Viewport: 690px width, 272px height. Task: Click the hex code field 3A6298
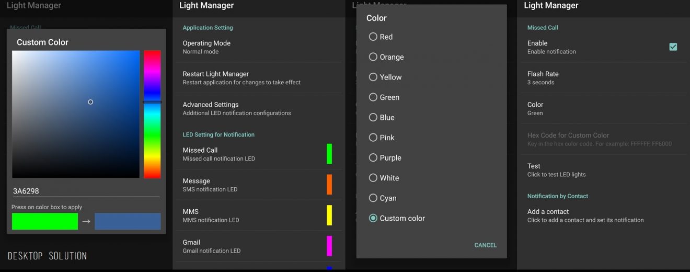pos(86,191)
